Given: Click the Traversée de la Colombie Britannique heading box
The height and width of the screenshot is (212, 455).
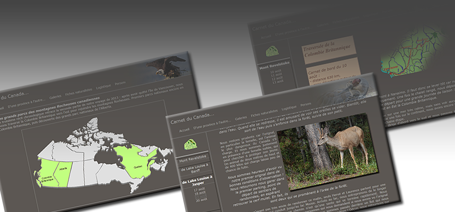Looking at the screenshot, I should coord(328,49).
